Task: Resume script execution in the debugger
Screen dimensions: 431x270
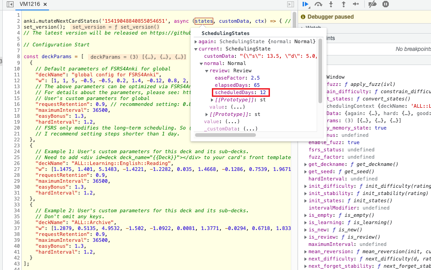Action: 305,5
